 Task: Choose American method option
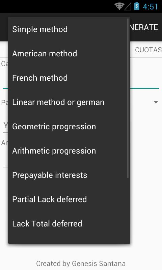click(x=69, y=54)
